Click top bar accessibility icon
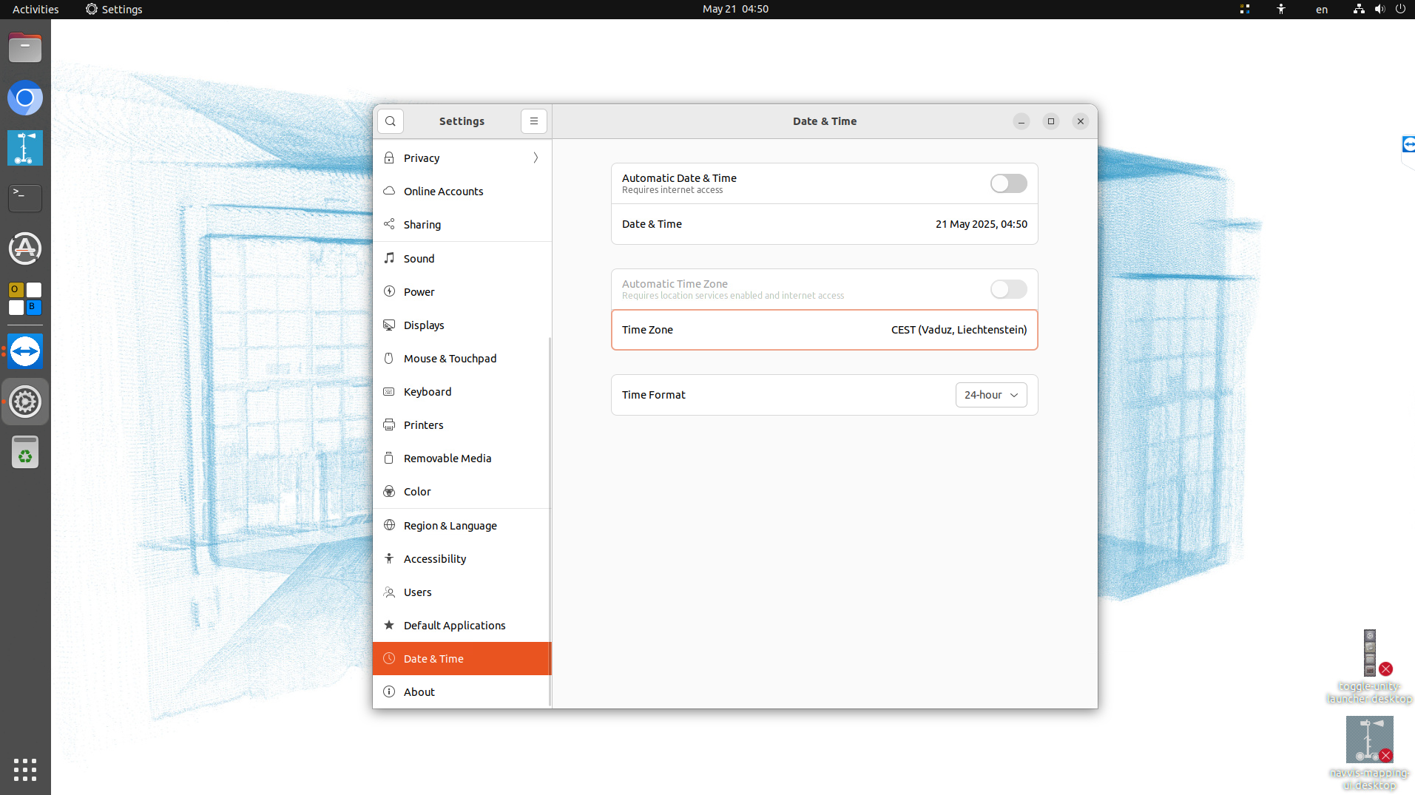 point(1281,9)
